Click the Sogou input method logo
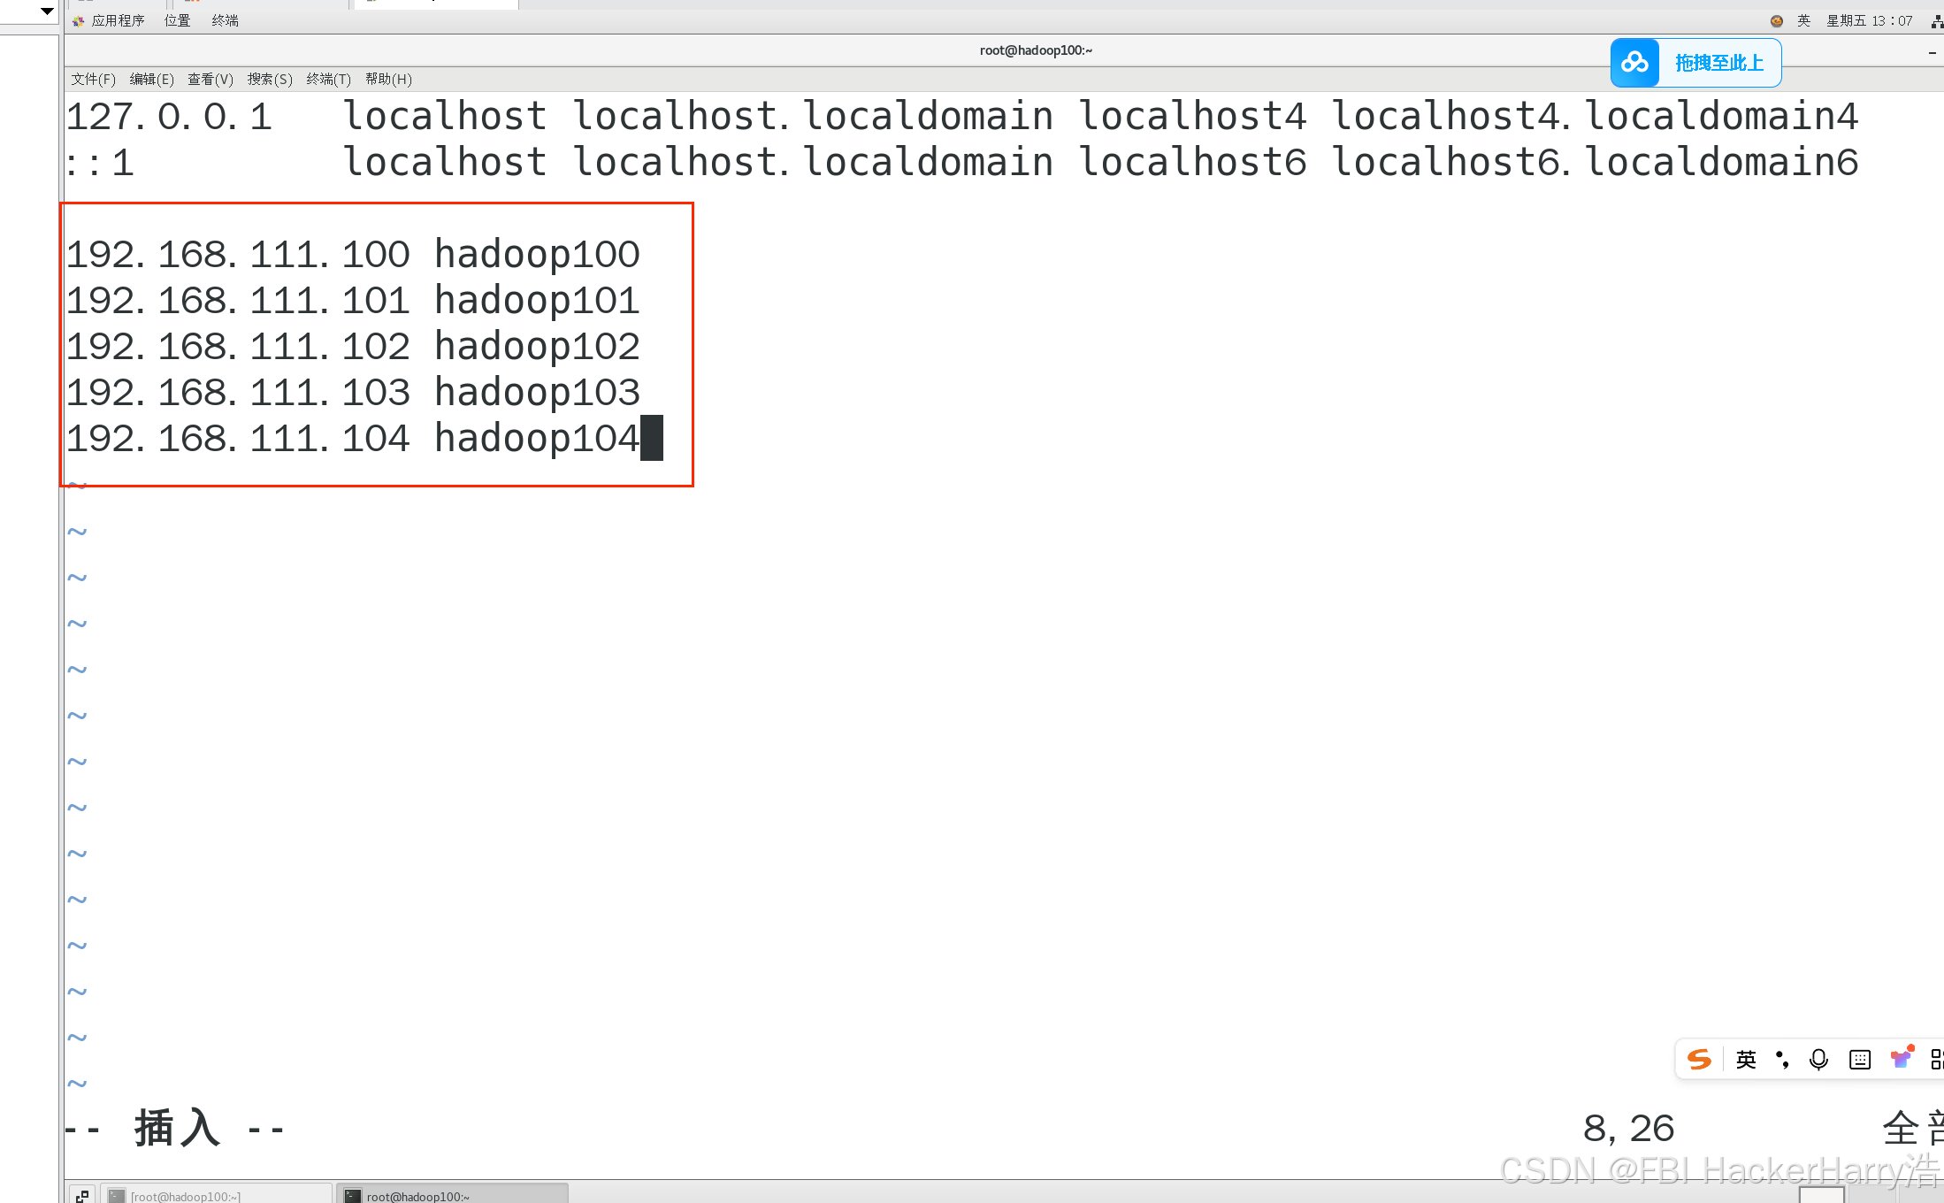Screen dimensions: 1944x1203 [x=1698, y=1059]
